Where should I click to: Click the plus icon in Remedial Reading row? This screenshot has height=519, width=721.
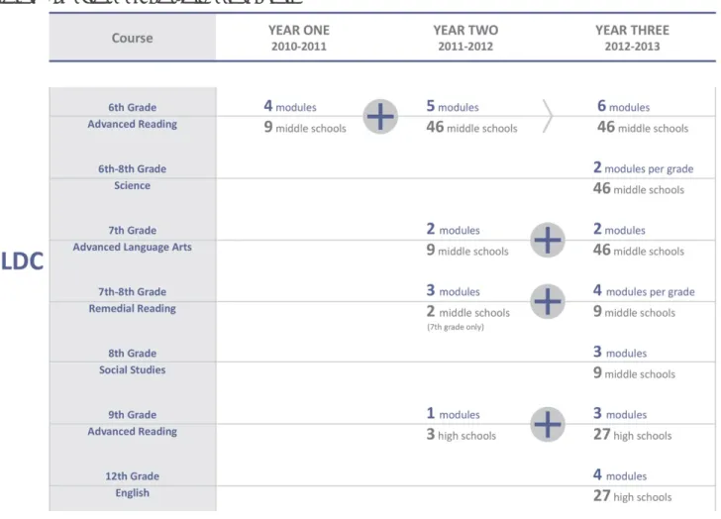[547, 301]
